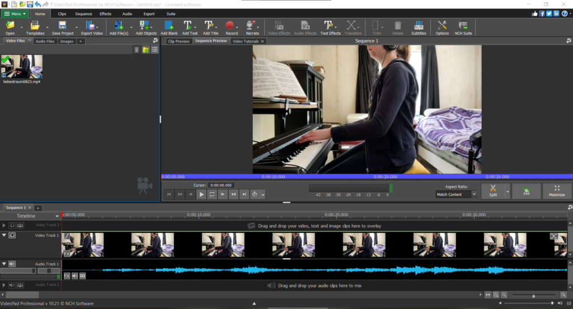The width and height of the screenshot is (573, 309).
Task: Click the Add Blank clip icon
Action: (168, 25)
